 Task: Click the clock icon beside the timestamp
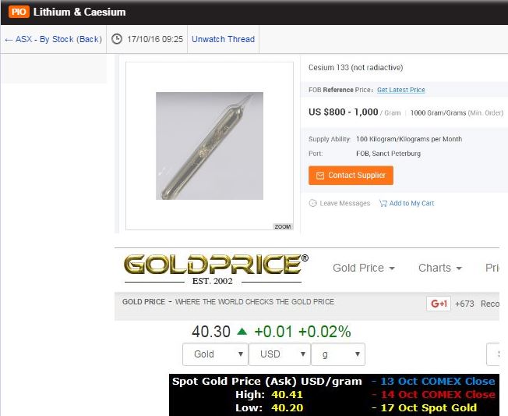point(117,39)
